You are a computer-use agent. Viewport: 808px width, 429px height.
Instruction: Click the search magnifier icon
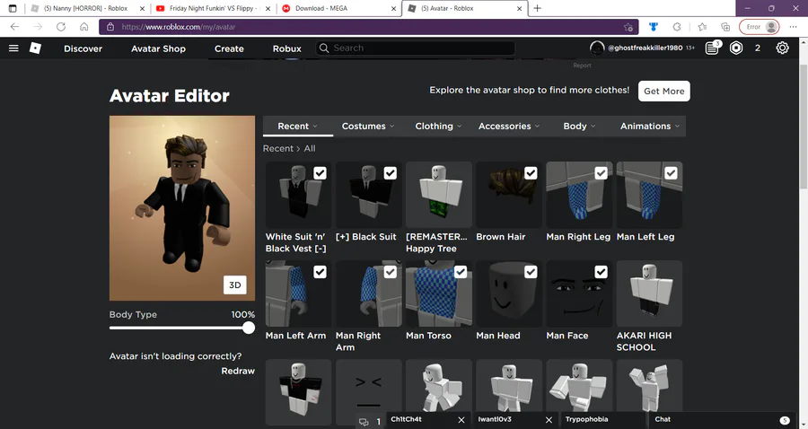pyautogui.click(x=323, y=48)
